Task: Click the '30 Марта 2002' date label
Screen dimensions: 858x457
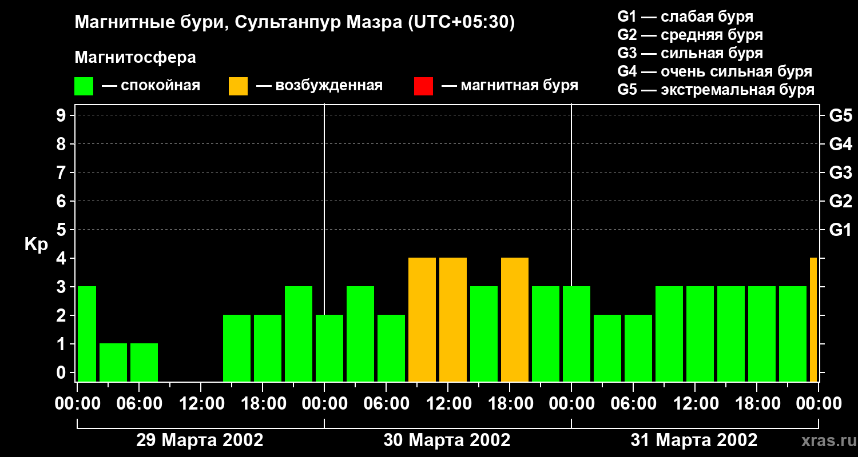Action: click(x=447, y=440)
